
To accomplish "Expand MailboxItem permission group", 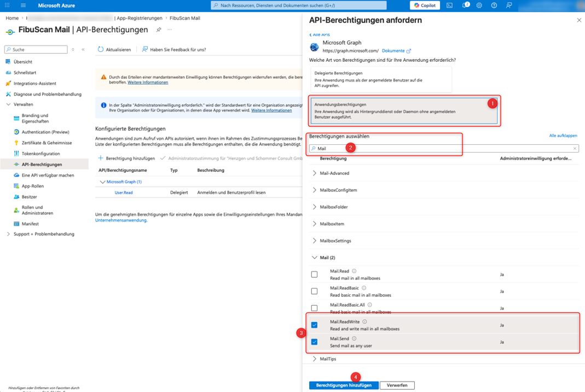I will pos(315,224).
